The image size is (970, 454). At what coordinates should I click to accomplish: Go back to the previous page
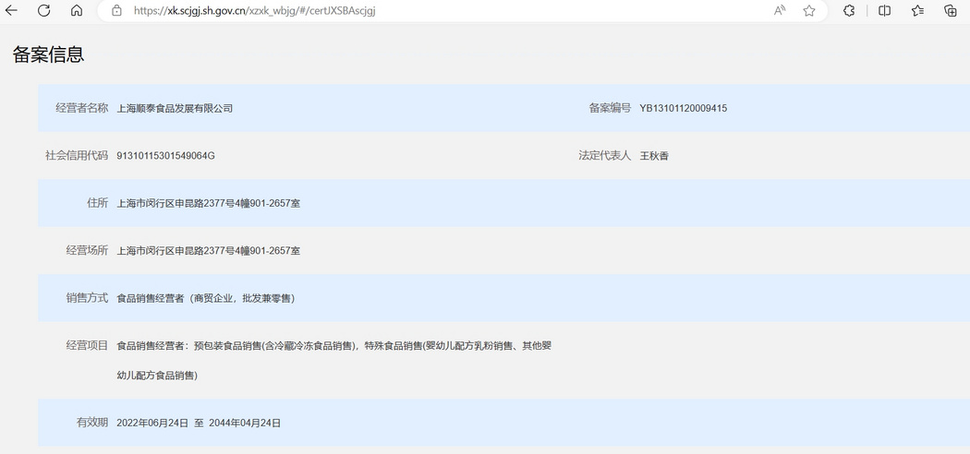click(x=11, y=10)
